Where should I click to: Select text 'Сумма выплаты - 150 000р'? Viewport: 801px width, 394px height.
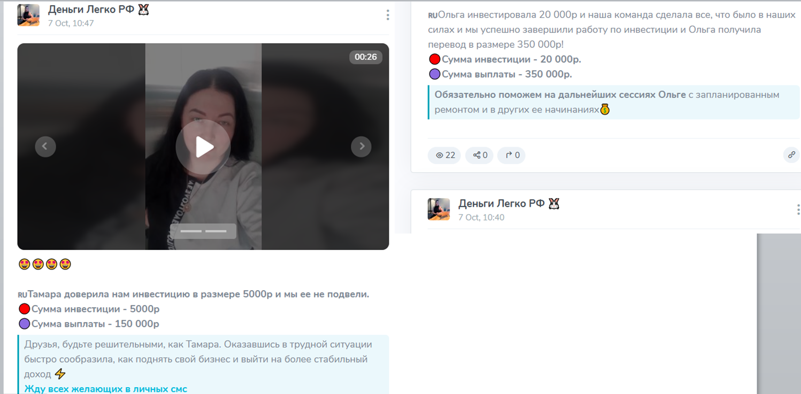(x=95, y=324)
